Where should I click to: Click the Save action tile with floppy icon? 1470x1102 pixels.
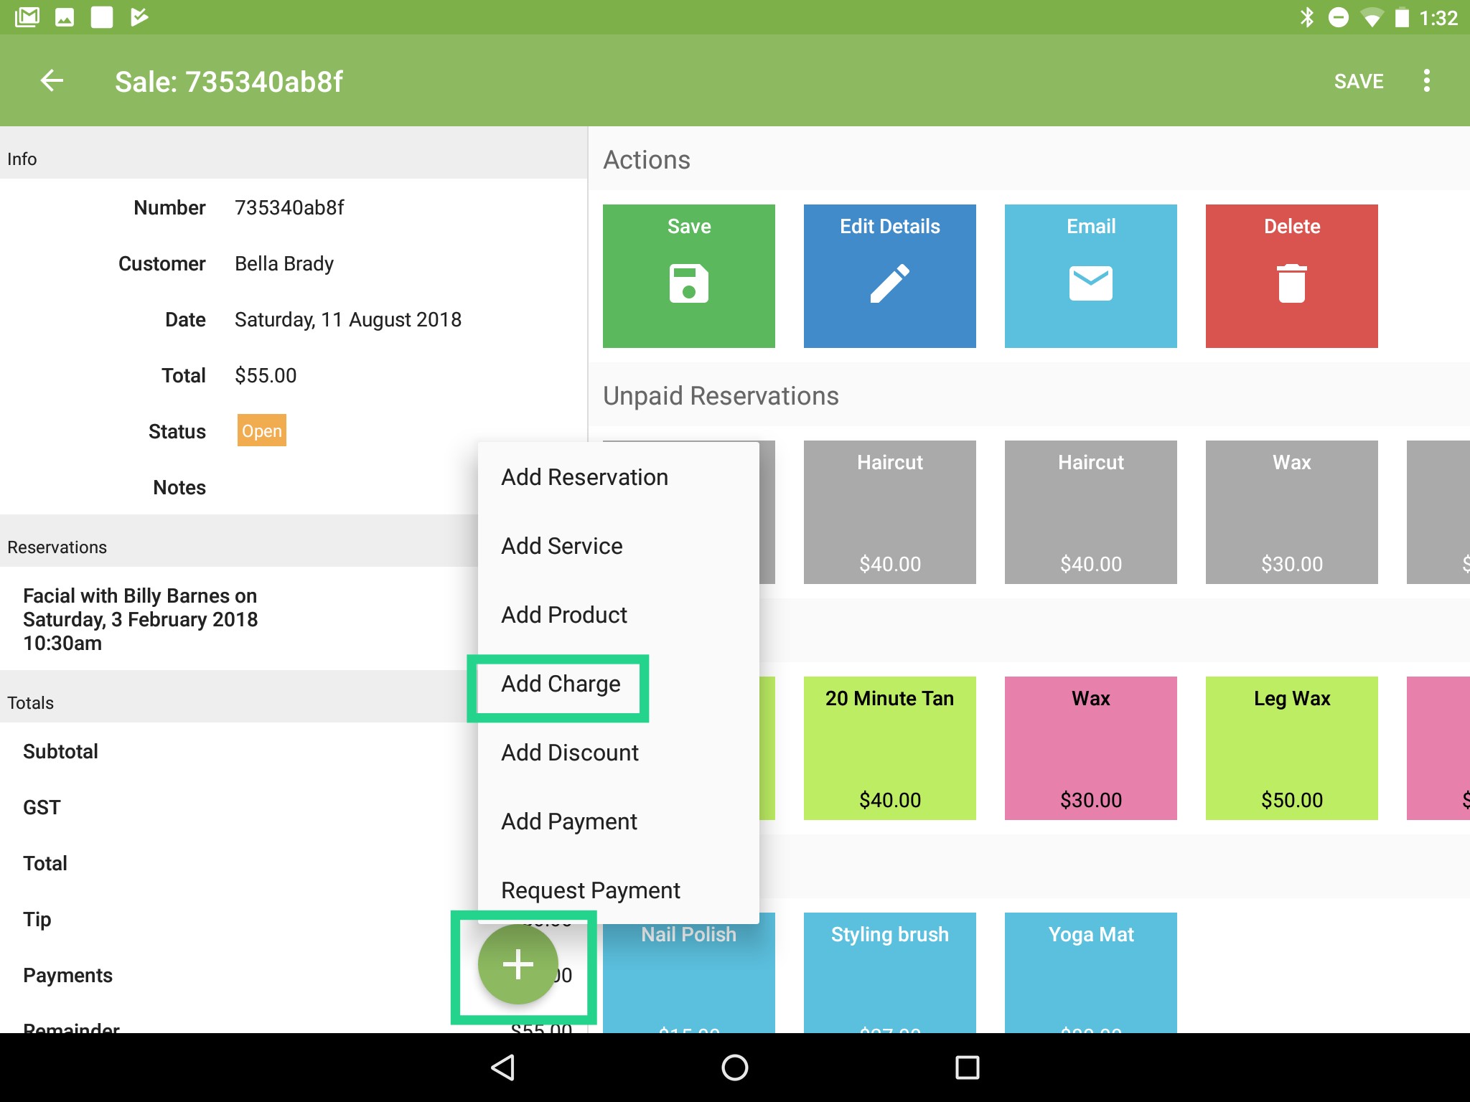[x=689, y=276]
